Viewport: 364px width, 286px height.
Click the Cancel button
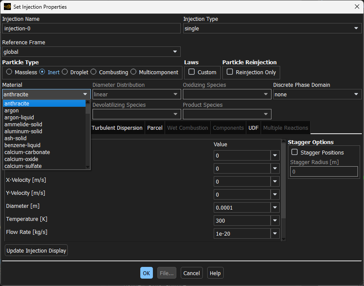tap(192, 273)
